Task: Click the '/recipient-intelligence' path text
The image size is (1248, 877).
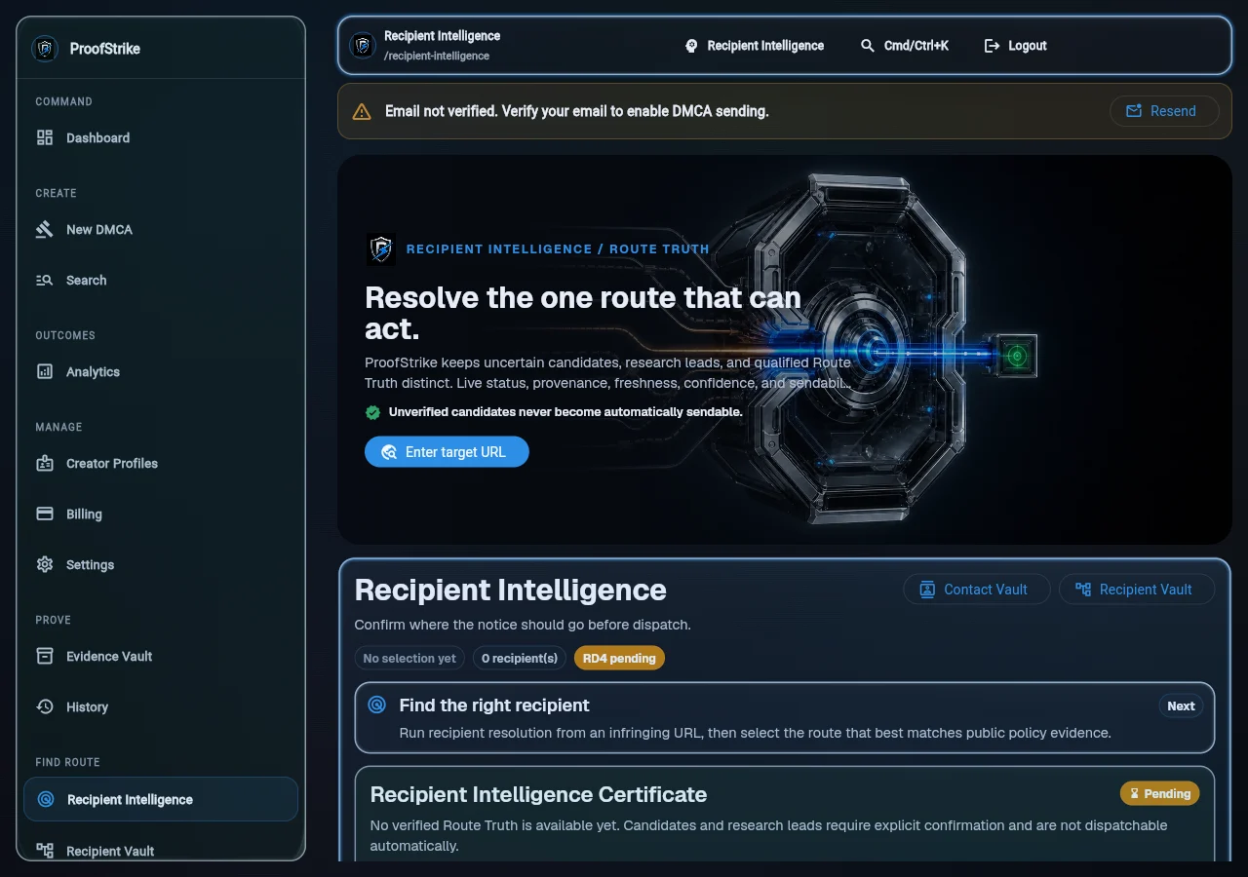Action: 437,57
